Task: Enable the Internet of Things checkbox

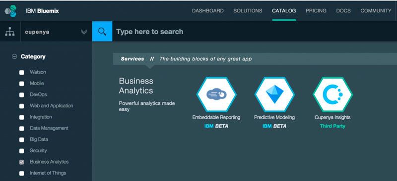Action: 22,174
